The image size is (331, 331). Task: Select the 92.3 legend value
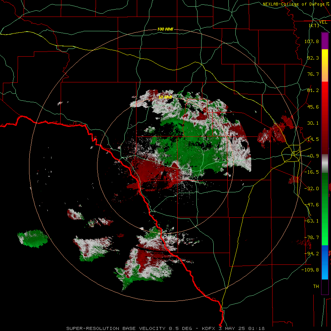[x=313, y=58]
